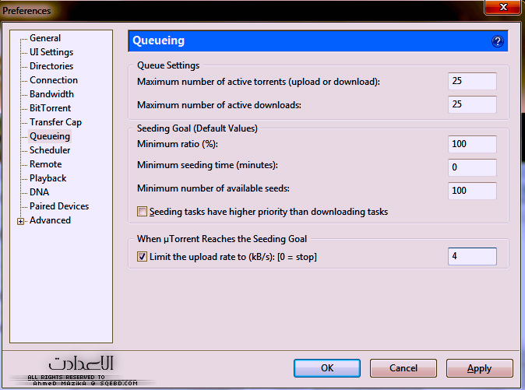This screenshot has width=525, height=390.
Task: Switch to Transfer Cap settings
Action: [x=55, y=122]
